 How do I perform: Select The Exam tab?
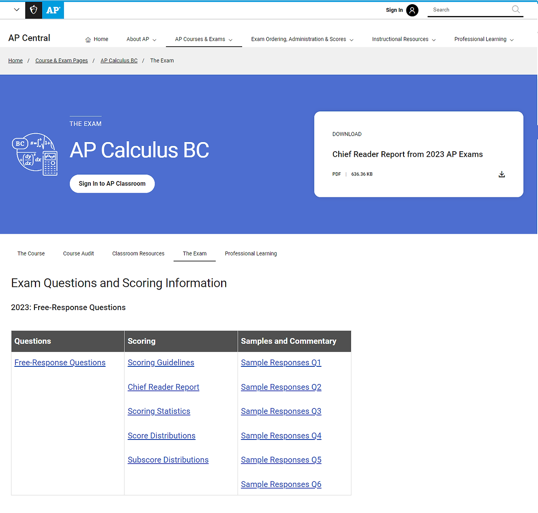click(195, 253)
